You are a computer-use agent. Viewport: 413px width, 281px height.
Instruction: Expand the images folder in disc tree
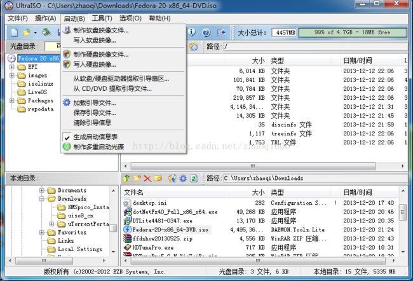tap(11, 76)
